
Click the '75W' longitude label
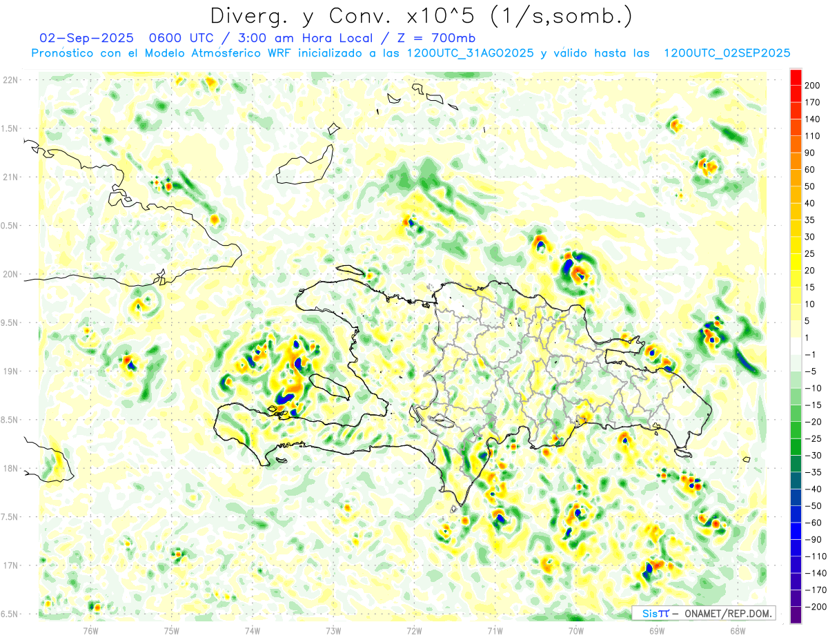tap(172, 630)
